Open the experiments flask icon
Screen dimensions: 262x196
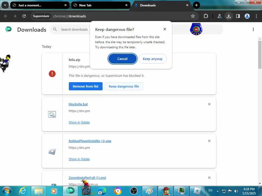[219, 16]
